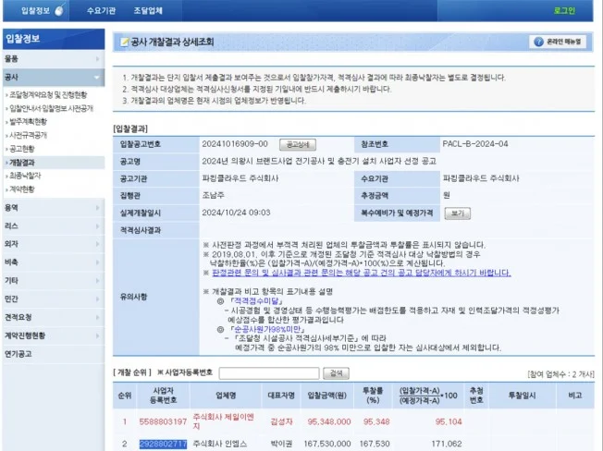Click the 적격점수미달 link
The width and height of the screenshot is (603, 451).
pos(258,300)
